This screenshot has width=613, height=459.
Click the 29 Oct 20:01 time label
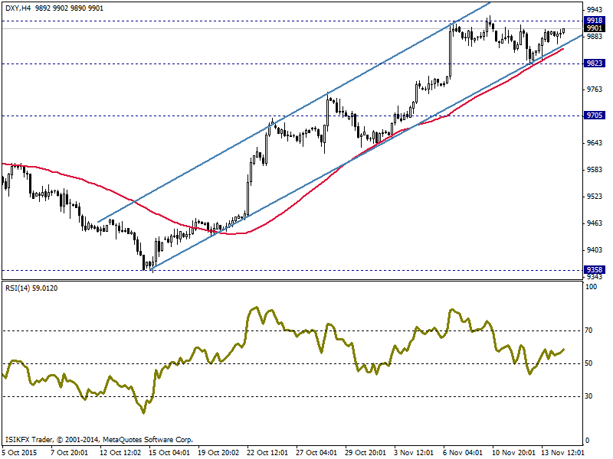point(366,452)
